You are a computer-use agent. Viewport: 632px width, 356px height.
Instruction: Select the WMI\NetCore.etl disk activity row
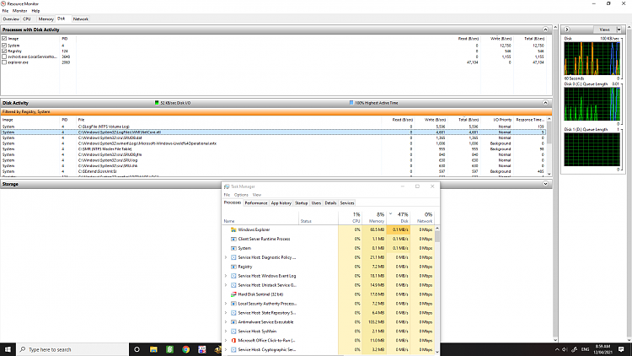pos(273,132)
